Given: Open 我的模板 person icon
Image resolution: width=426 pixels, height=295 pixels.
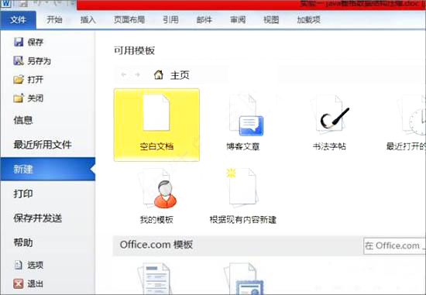Looking at the screenshot, I should [x=157, y=188].
